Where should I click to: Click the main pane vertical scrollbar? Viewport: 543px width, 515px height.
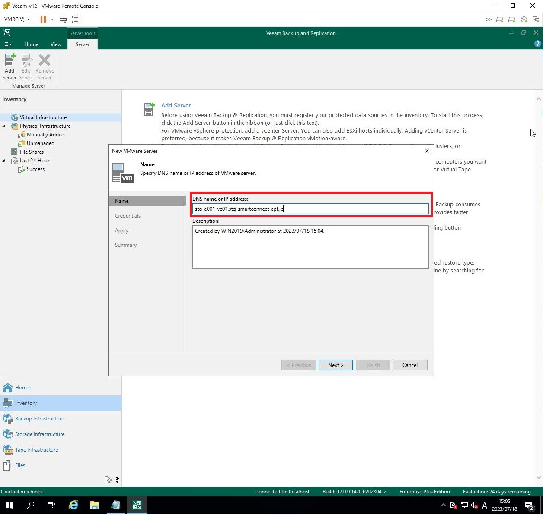click(x=539, y=288)
